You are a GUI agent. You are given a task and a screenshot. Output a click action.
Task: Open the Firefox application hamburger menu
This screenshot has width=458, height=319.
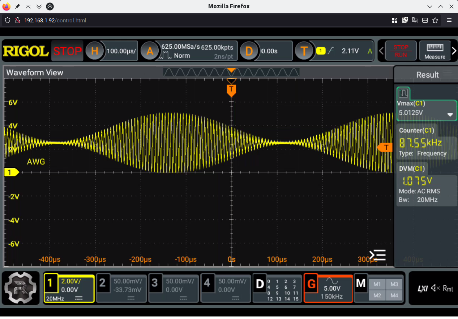pos(449,21)
